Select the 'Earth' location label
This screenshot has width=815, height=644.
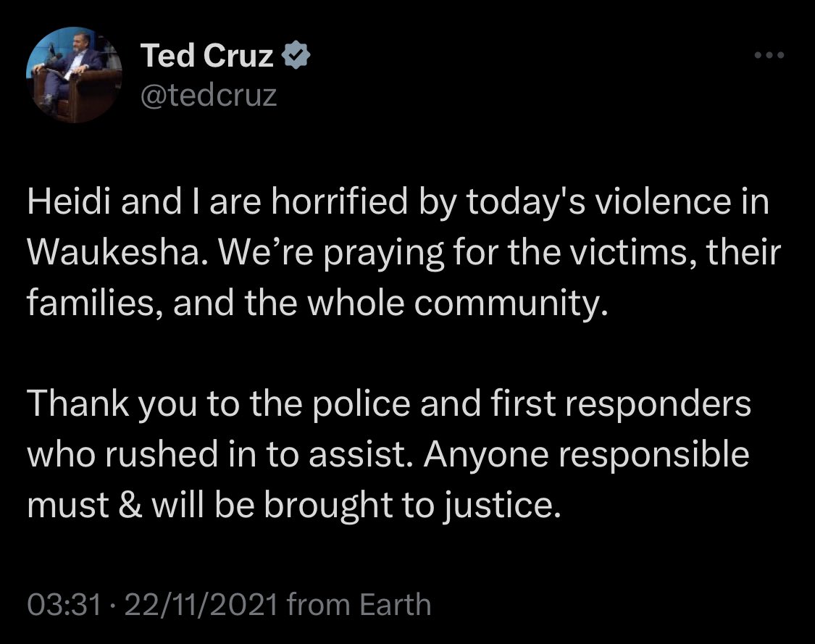point(395,604)
